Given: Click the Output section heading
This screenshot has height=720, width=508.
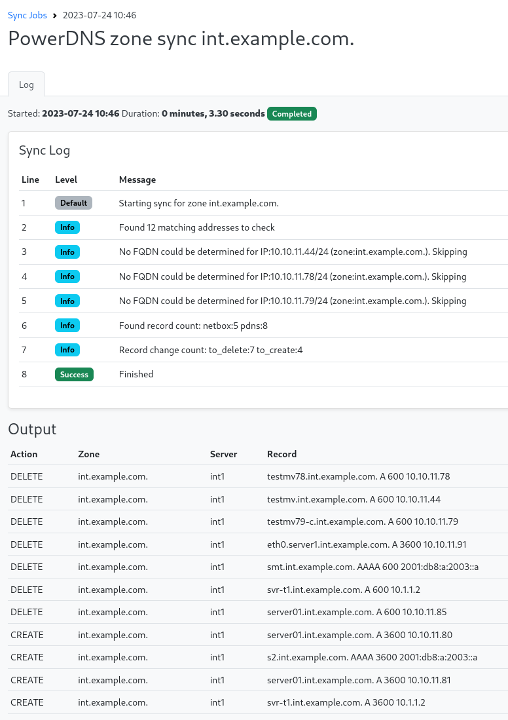Looking at the screenshot, I should coord(32,429).
